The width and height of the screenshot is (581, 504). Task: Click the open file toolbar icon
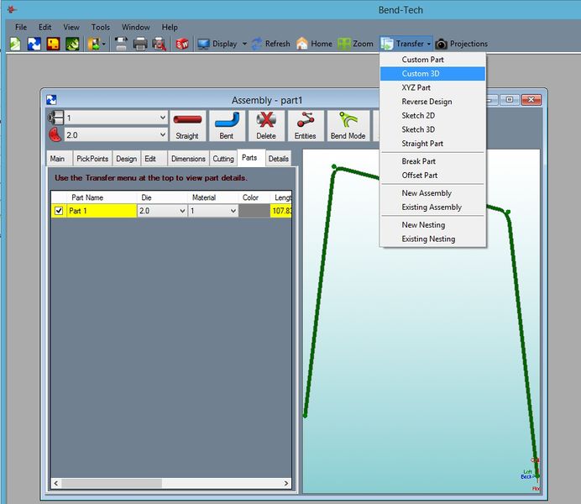click(x=94, y=44)
